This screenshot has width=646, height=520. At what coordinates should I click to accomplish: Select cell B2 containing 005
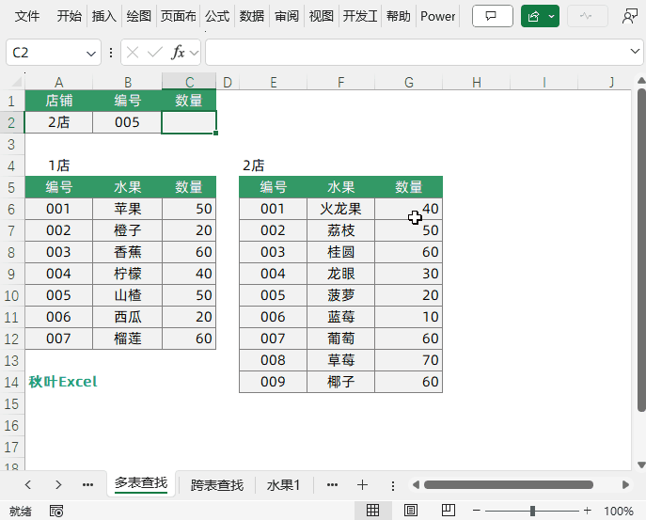pos(127,122)
